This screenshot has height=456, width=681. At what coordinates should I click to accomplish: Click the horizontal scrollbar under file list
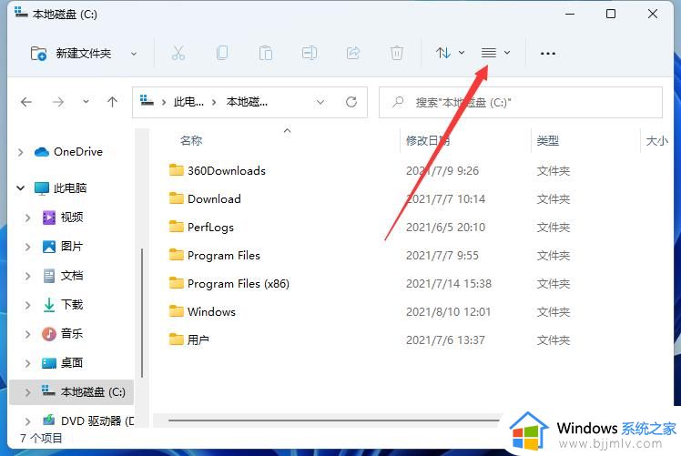pyautogui.click(x=334, y=420)
